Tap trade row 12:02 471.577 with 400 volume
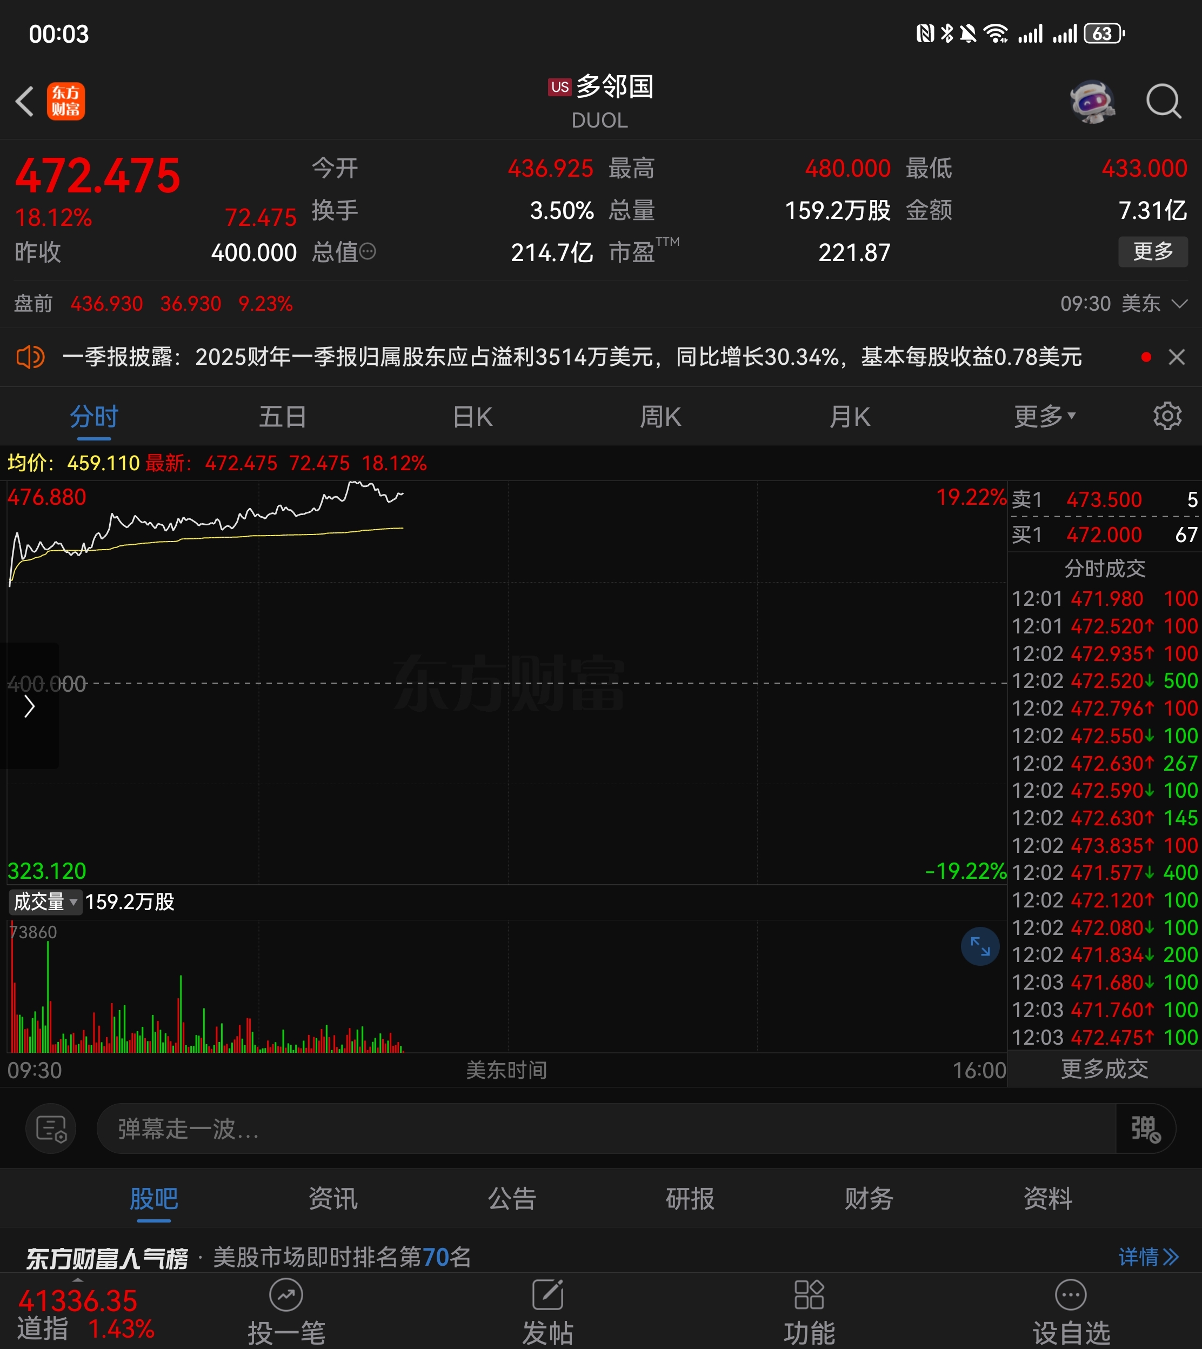Screen dimensions: 1202x1349 [x=1104, y=872]
